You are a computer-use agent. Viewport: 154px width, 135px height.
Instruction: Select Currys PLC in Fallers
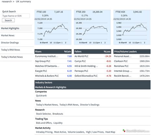(80, 61)
